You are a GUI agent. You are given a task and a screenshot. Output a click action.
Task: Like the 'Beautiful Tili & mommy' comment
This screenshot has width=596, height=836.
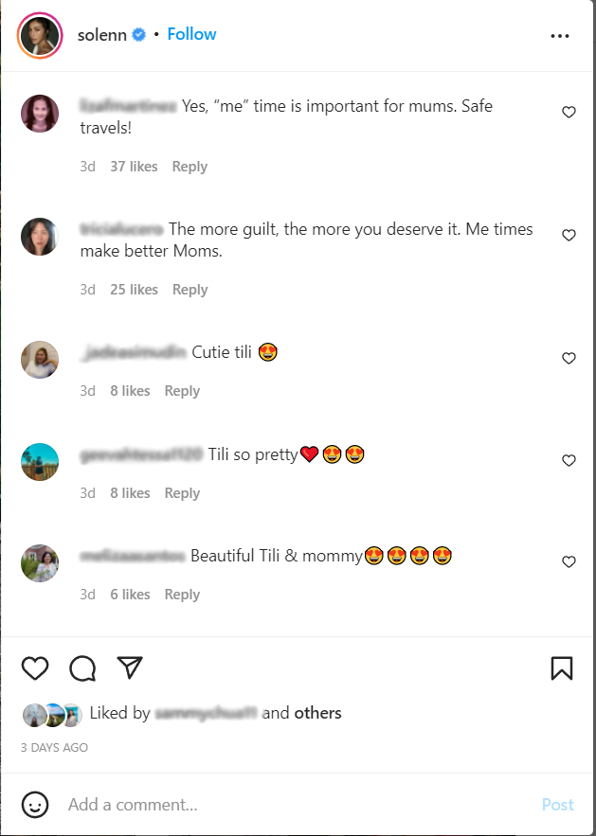(x=569, y=562)
